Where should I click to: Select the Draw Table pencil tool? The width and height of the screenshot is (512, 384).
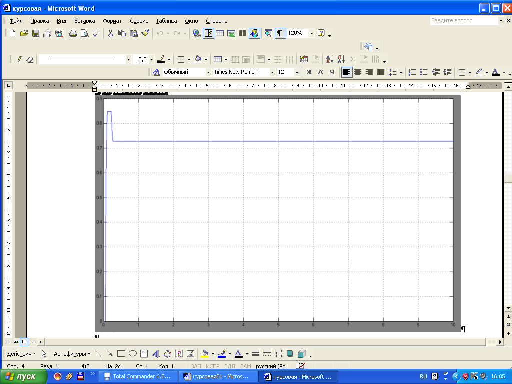point(18,59)
